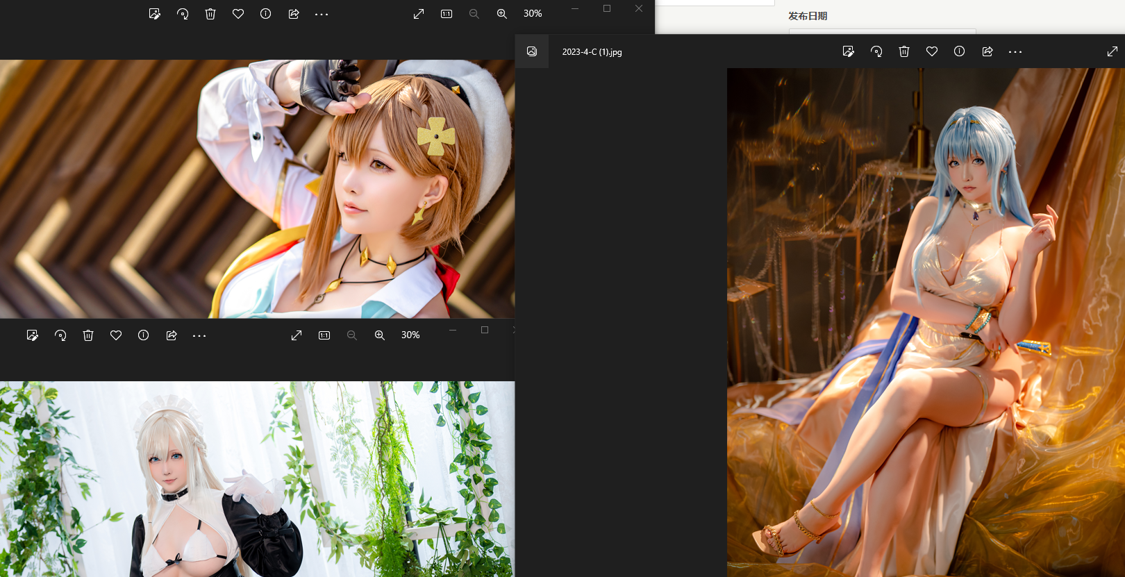This screenshot has width=1125, height=577.
Task: Favorite the maid photo in lower-left window
Action: [x=116, y=335]
